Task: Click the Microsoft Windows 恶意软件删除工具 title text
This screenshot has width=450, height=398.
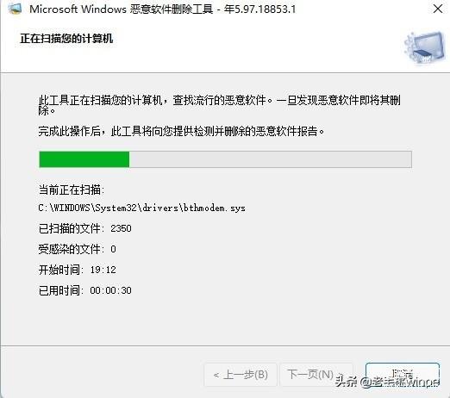Action: click(121, 9)
